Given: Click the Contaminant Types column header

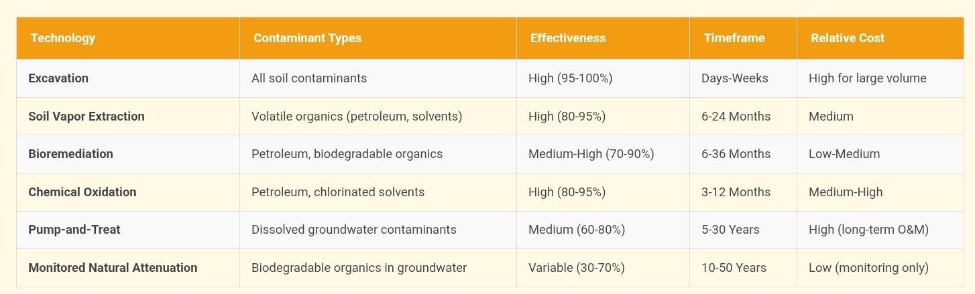Looking at the screenshot, I should tap(307, 38).
